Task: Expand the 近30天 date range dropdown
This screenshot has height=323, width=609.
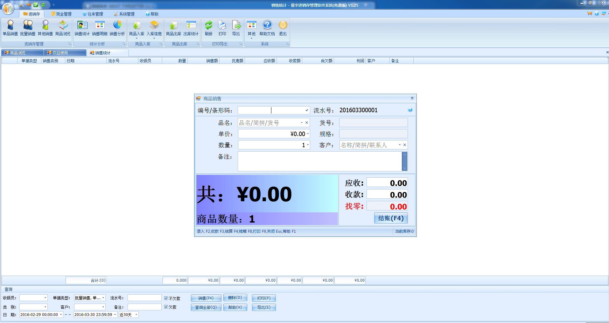Action: coord(136,315)
